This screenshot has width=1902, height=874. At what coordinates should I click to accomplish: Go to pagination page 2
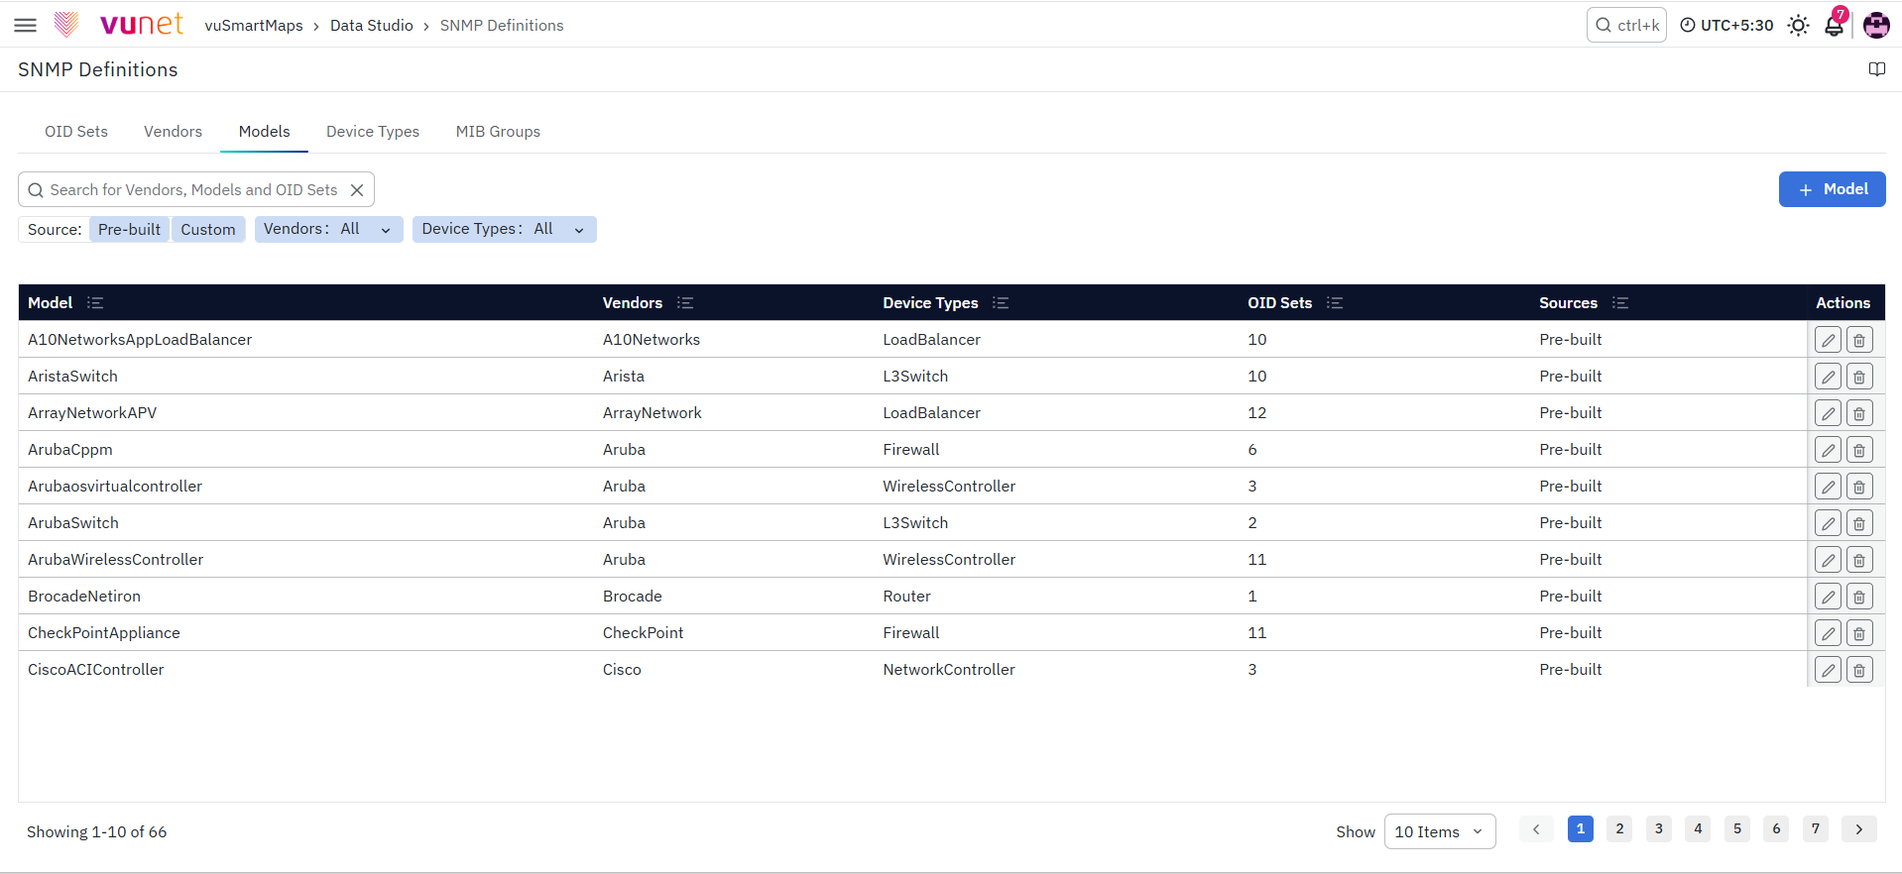coord(1619,829)
